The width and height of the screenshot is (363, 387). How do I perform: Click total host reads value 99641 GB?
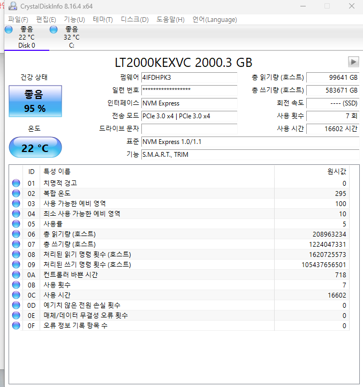pyautogui.click(x=332, y=78)
